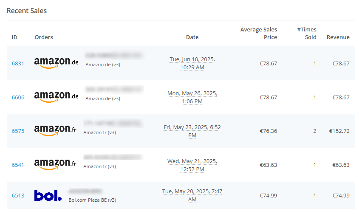The width and height of the screenshot is (359, 214).
Task: Open order ID 6575 link
Action: [18, 131]
